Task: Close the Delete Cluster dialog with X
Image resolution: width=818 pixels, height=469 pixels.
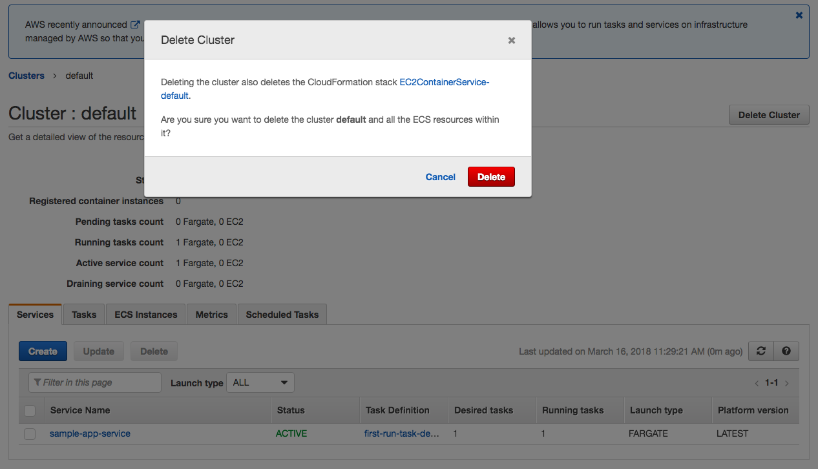Action: 511,40
